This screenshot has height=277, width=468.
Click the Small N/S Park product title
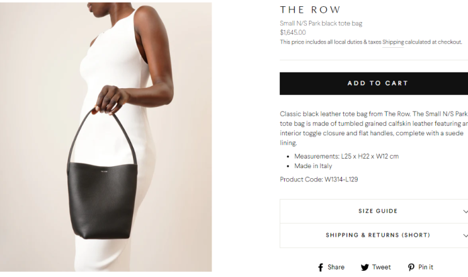coord(321,23)
